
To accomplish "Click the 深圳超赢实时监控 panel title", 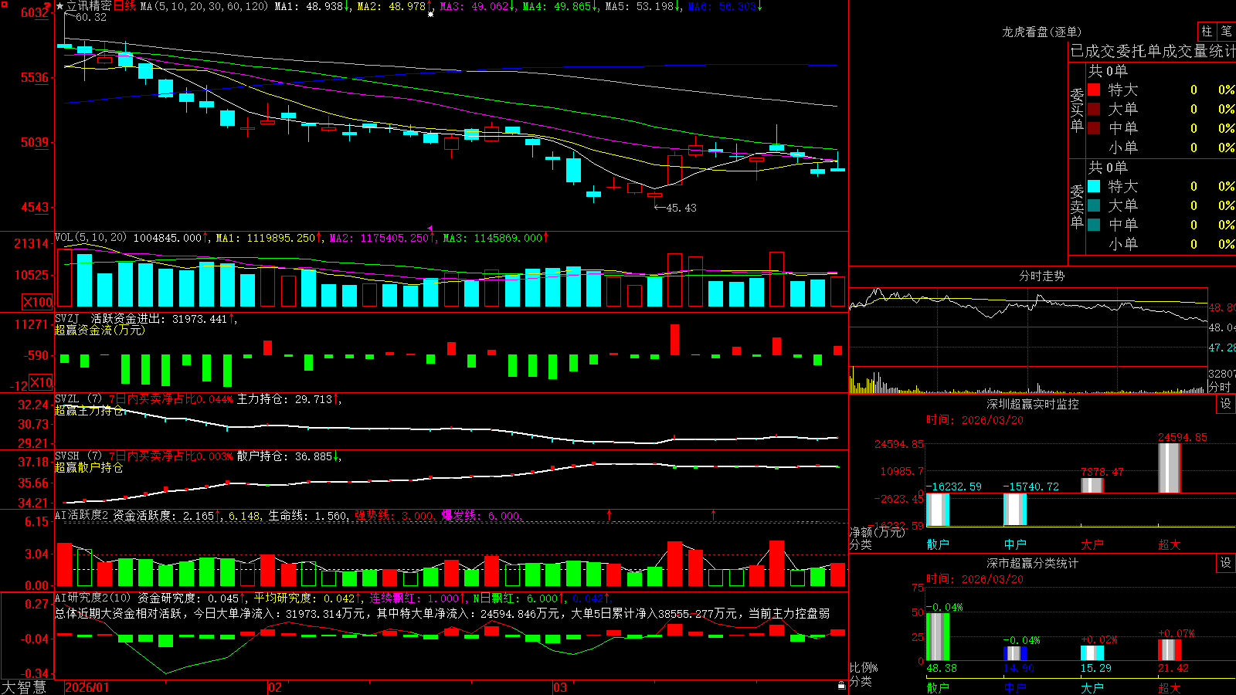I will (x=1033, y=404).
